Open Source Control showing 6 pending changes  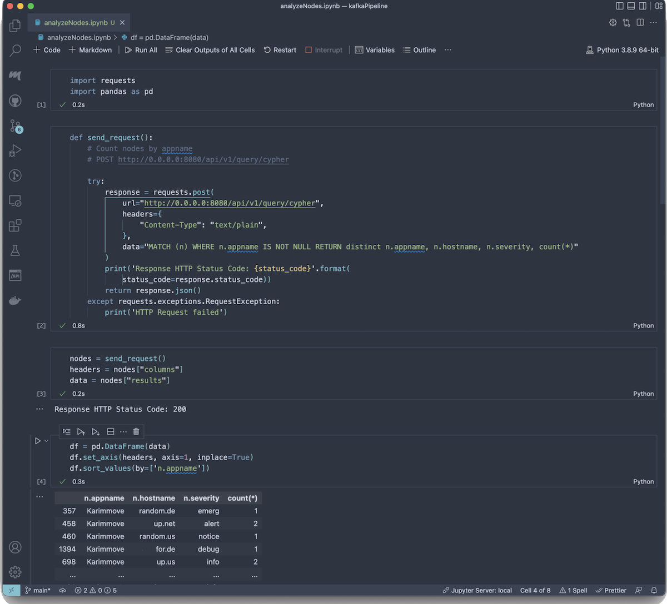15,126
